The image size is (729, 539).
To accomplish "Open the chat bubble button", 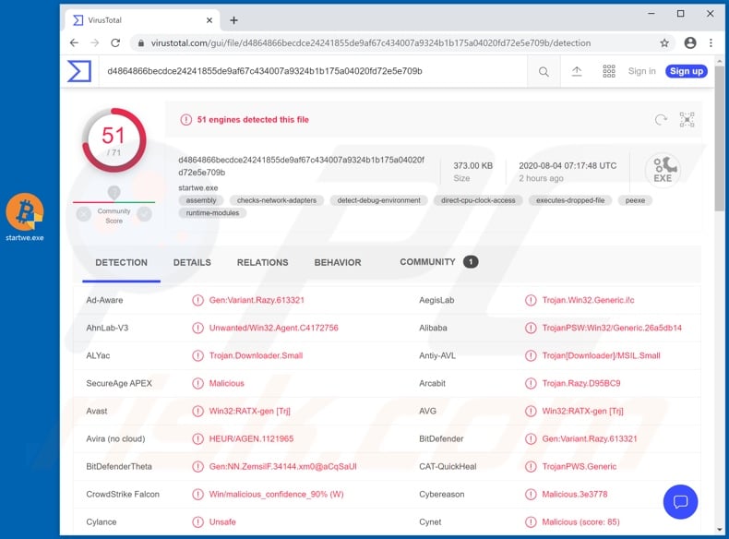I will click(x=680, y=502).
